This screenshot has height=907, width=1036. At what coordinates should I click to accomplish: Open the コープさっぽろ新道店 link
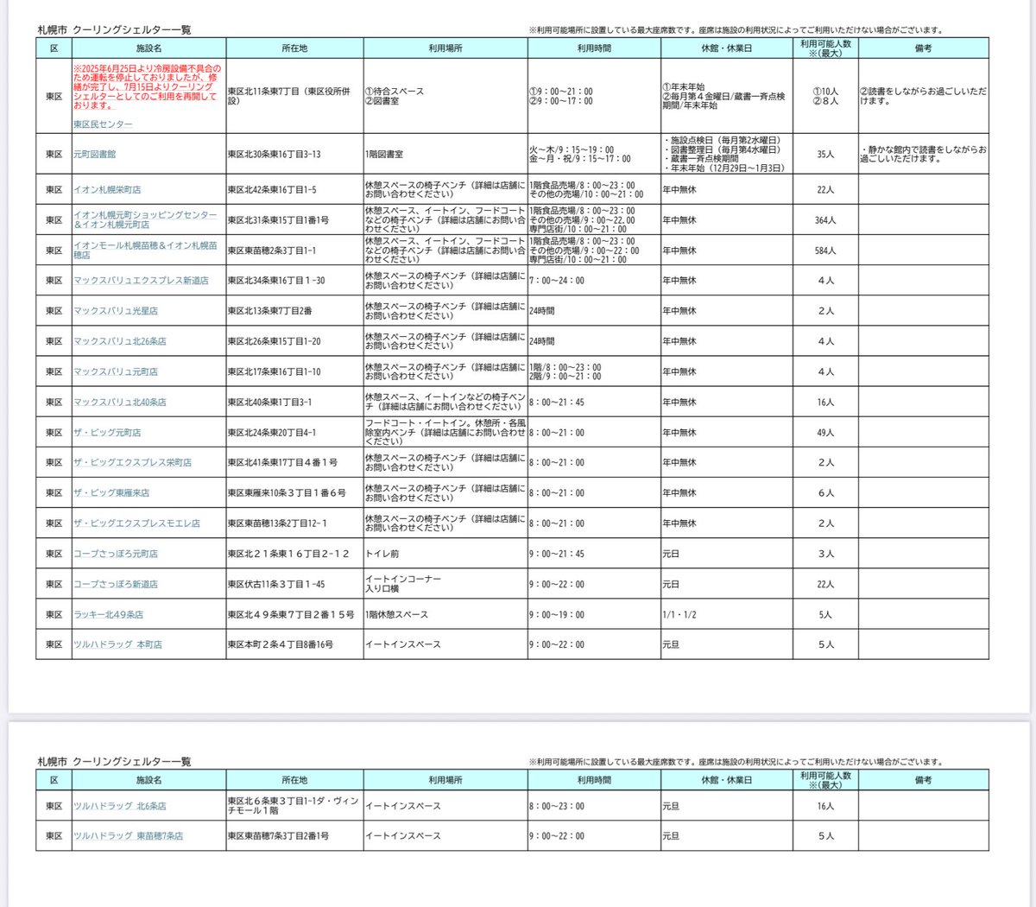[x=116, y=584]
